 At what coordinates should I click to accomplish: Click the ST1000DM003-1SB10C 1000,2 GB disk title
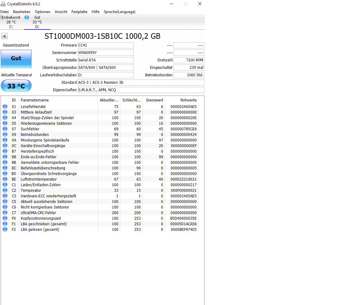pyautogui.click(x=102, y=36)
